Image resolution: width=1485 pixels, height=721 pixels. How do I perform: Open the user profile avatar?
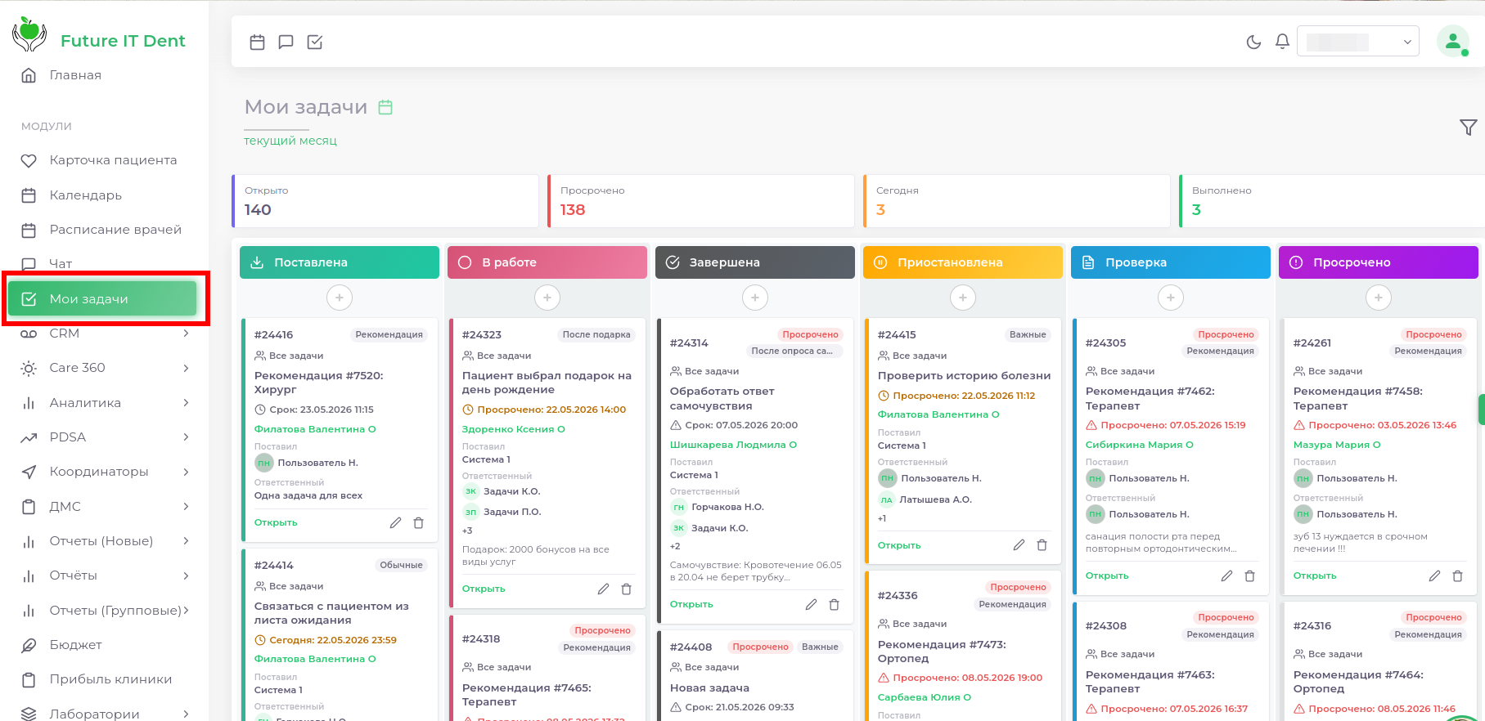tap(1453, 42)
